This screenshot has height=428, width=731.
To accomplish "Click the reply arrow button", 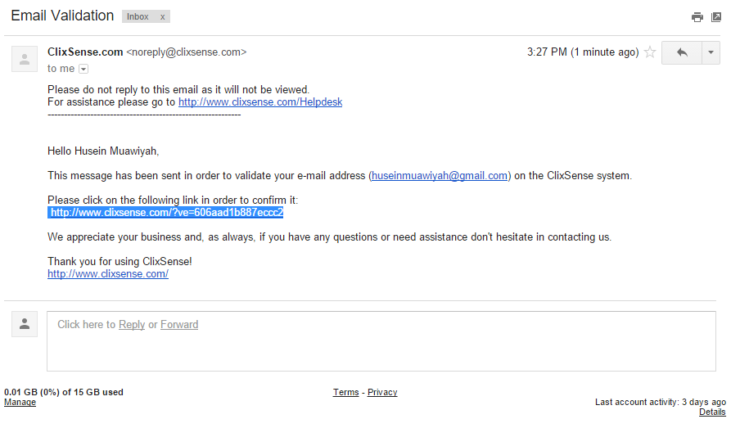I will (x=681, y=52).
